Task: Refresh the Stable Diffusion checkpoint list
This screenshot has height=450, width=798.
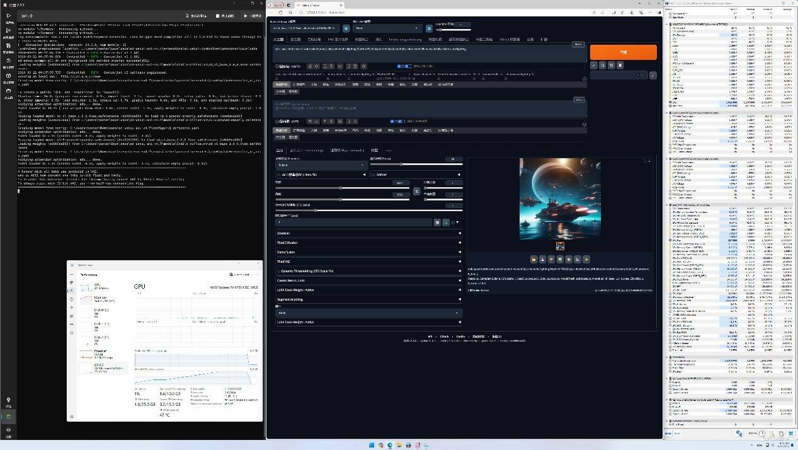Action: point(346,28)
